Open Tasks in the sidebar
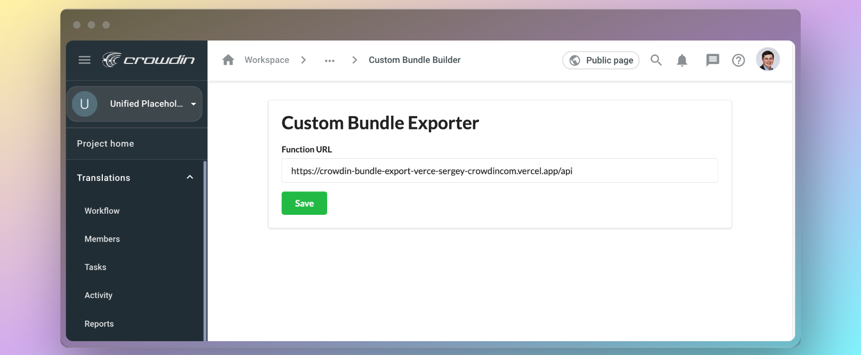The image size is (861, 355). tap(95, 268)
